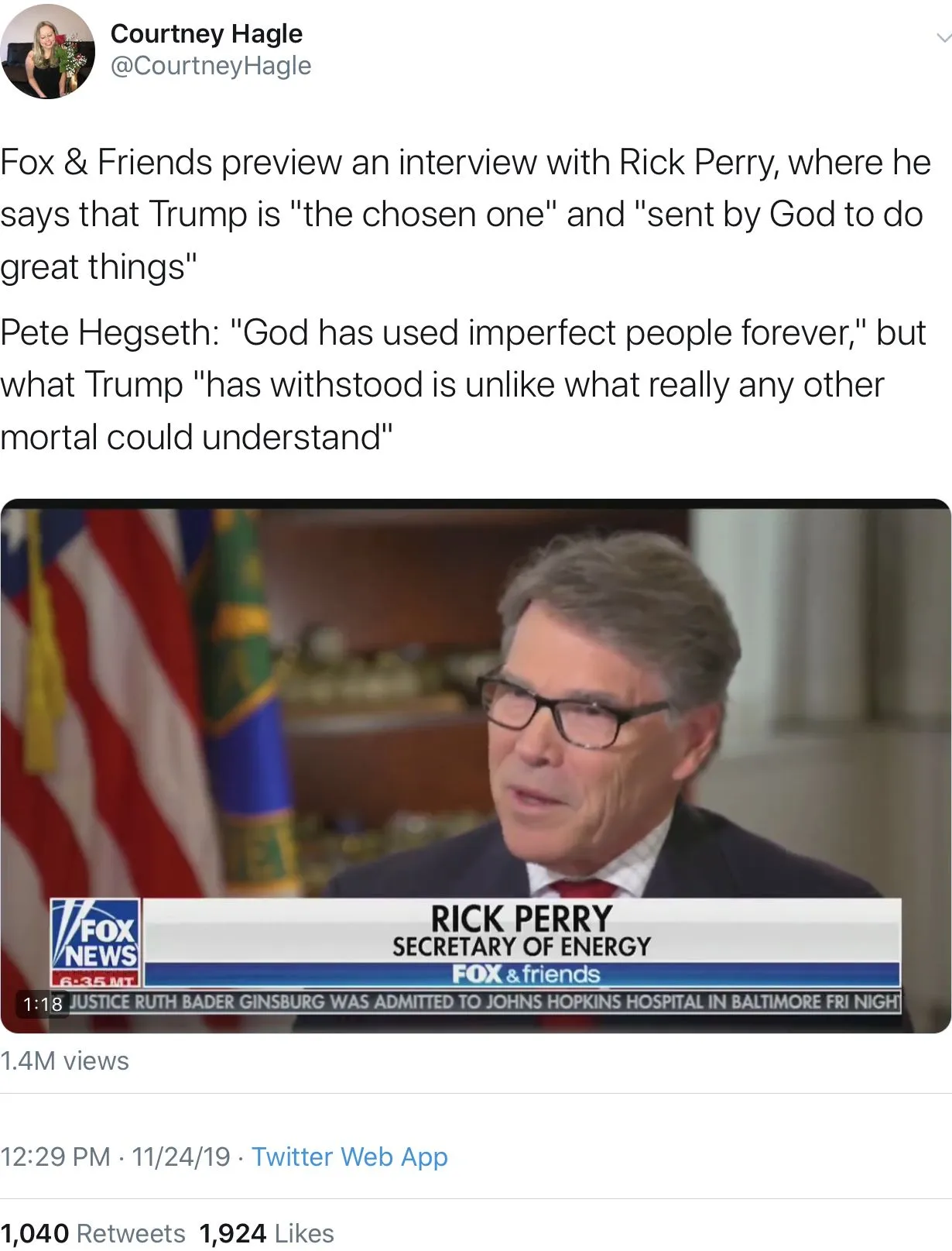Select the tweet text mentioning Fox & Friends
The height and width of the screenshot is (1251, 952).
click(465, 215)
